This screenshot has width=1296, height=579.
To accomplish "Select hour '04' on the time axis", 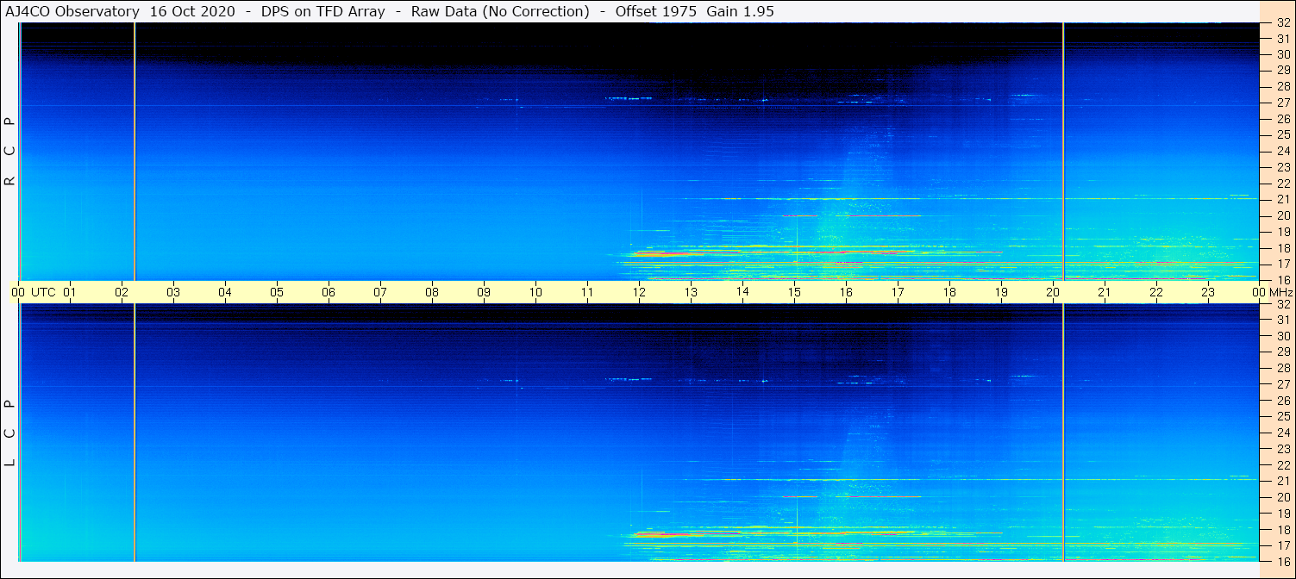I will coord(225,292).
